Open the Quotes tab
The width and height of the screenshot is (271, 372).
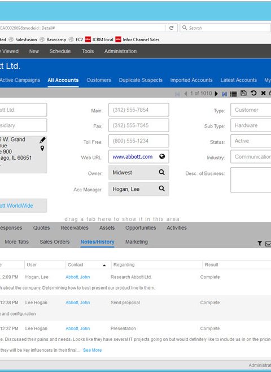[42, 227]
